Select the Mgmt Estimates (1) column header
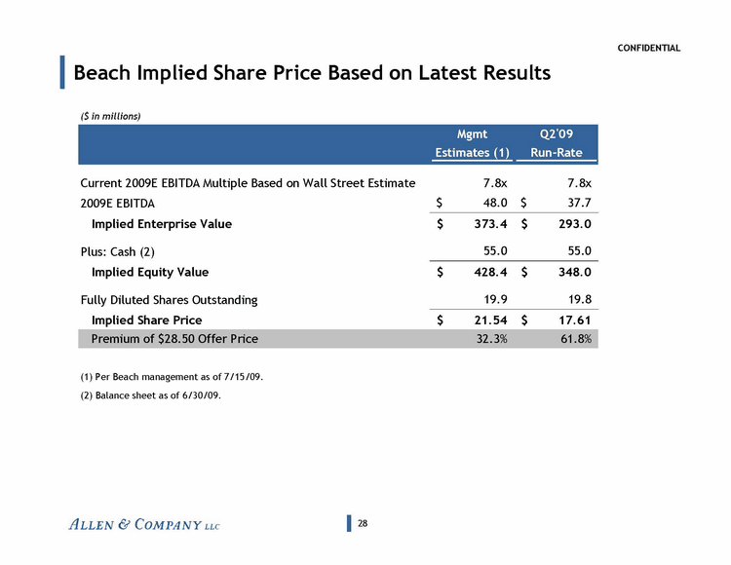 (472, 142)
